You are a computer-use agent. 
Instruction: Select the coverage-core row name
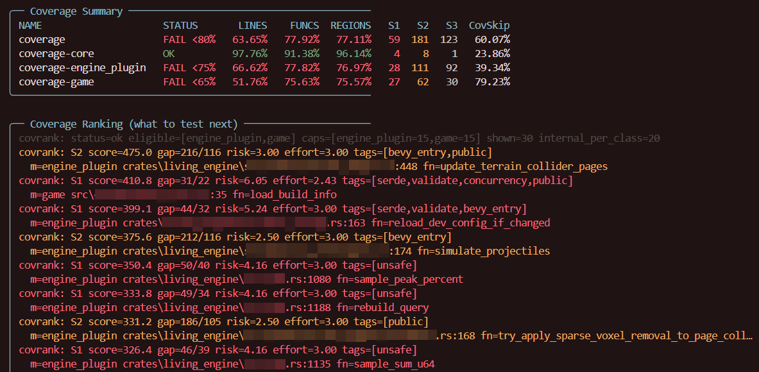pos(56,54)
